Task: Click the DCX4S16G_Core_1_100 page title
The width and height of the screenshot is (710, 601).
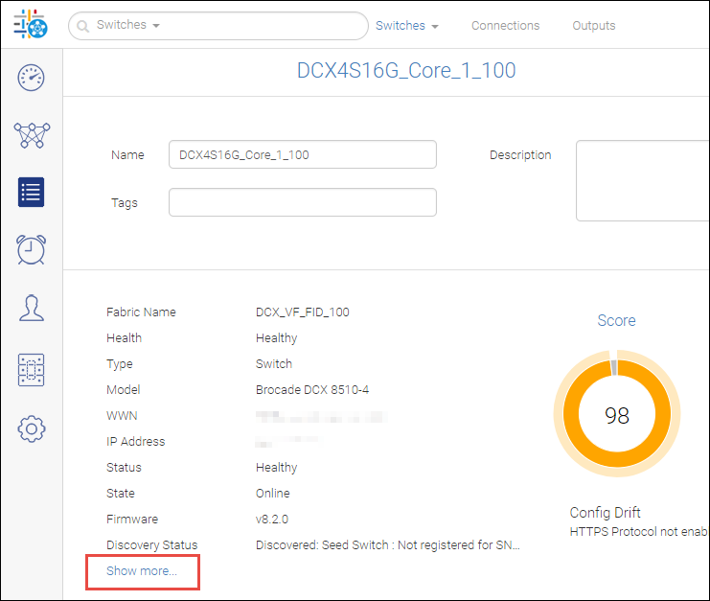Action: pos(406,71)
